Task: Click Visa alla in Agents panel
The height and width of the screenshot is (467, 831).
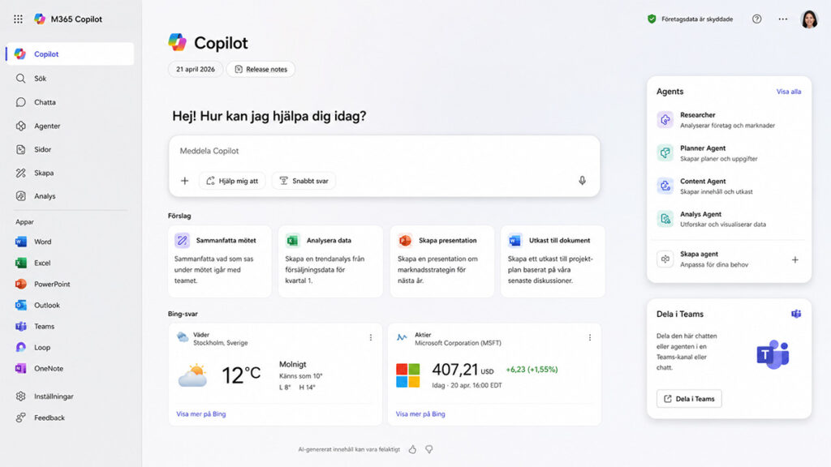Action: pyautogui.click(x=789, y=92)
